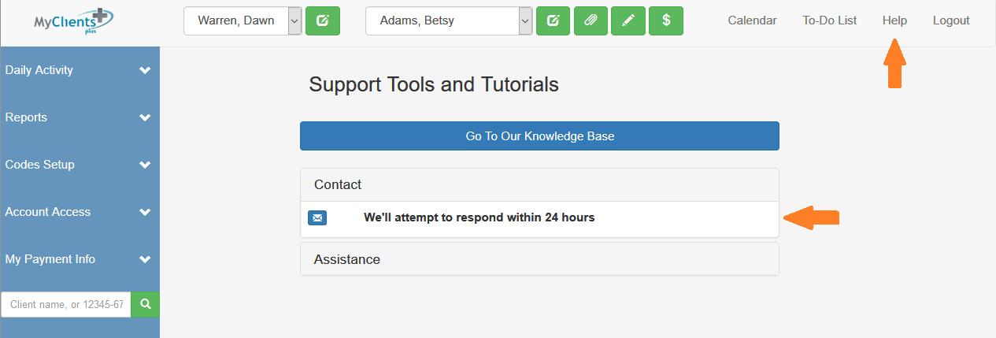Image resolution: width=996 pixels, height=338 pixels.
Task: Log out using the Logout link
Action: click(951, 20)
